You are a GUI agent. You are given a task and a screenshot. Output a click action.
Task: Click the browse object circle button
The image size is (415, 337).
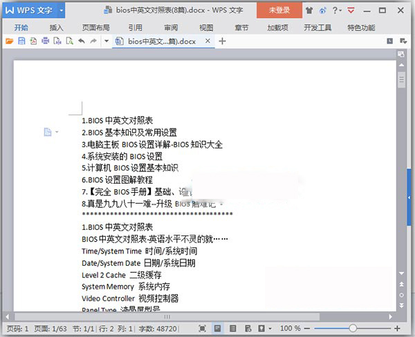point(401,295)
